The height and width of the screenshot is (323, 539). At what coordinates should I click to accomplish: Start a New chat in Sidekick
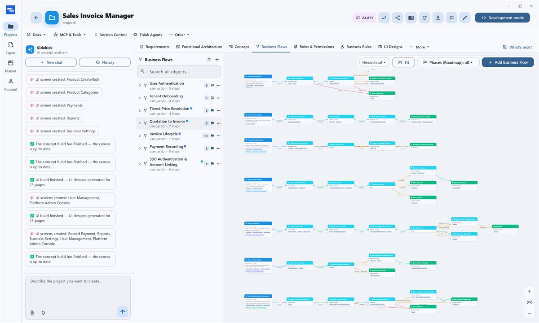pos(51,62)
